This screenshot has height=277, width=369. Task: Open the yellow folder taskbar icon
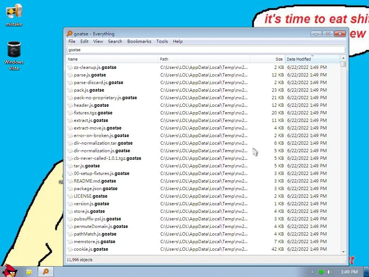coord(29,272)
